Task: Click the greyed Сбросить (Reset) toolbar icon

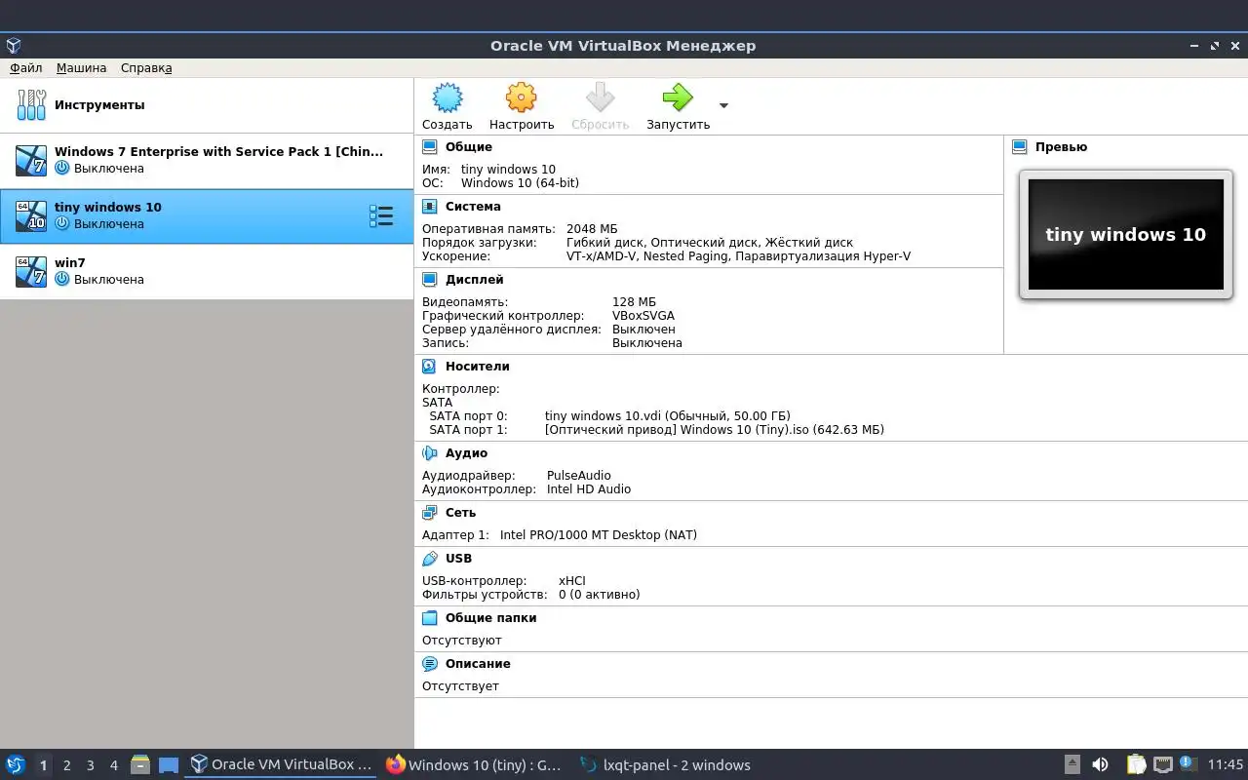Action: [x=600, y=97]
